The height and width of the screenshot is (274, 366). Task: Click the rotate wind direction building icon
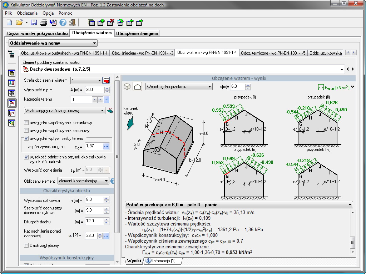(110, 111)
